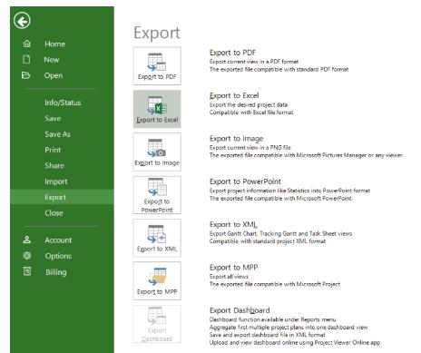Click the back arrow circle icon
The width and height of the screenshot is (421, 353).
(22, 21)
